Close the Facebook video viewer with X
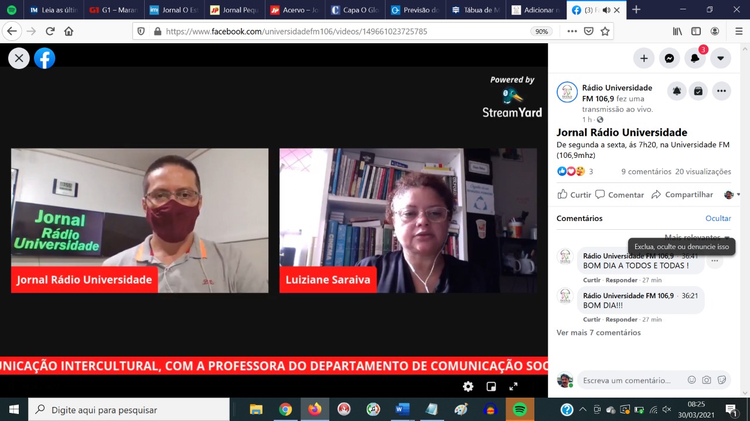Screen dimensions: 750x421 (19, 58)
